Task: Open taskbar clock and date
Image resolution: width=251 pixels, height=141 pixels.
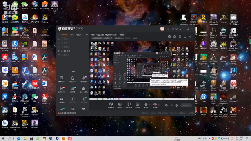Action: (239, 139)
